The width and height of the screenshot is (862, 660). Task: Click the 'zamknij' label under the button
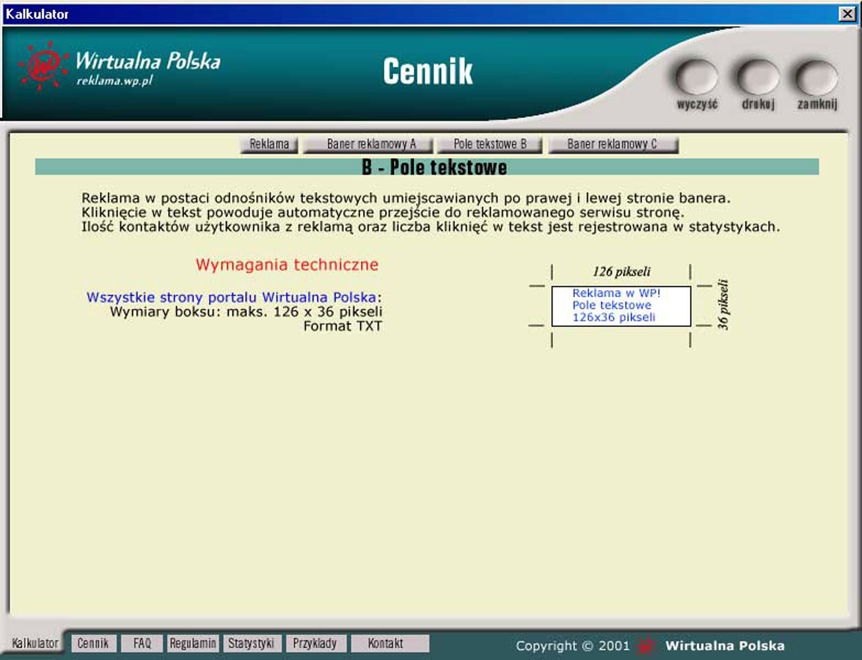coord(817,104)
